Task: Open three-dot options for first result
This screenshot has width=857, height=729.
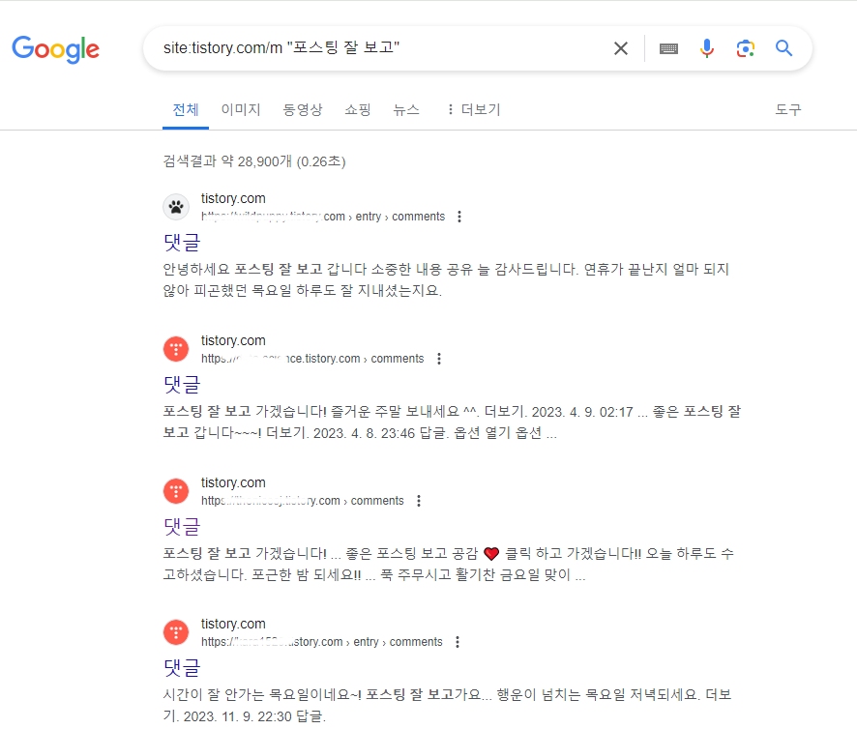Action: click(459, 217)
